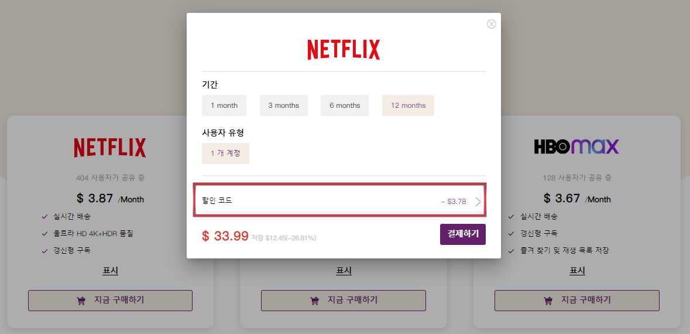The height and width of the screenshot is (334, 690).
Task: Open 표시 link on the middle card
Action: [x=344, y=271]
